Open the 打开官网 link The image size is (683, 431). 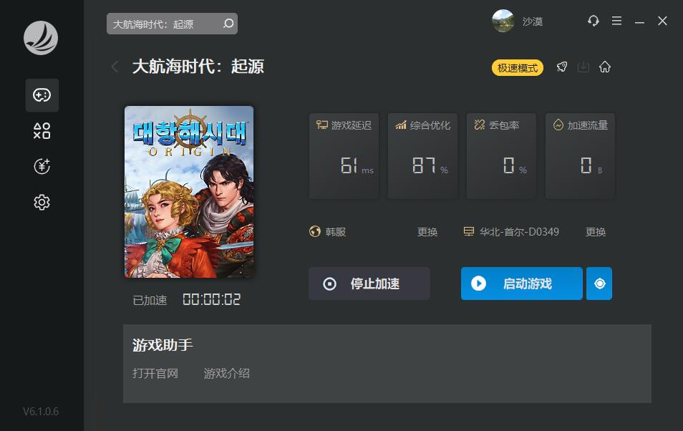click(x=155, y=374)
